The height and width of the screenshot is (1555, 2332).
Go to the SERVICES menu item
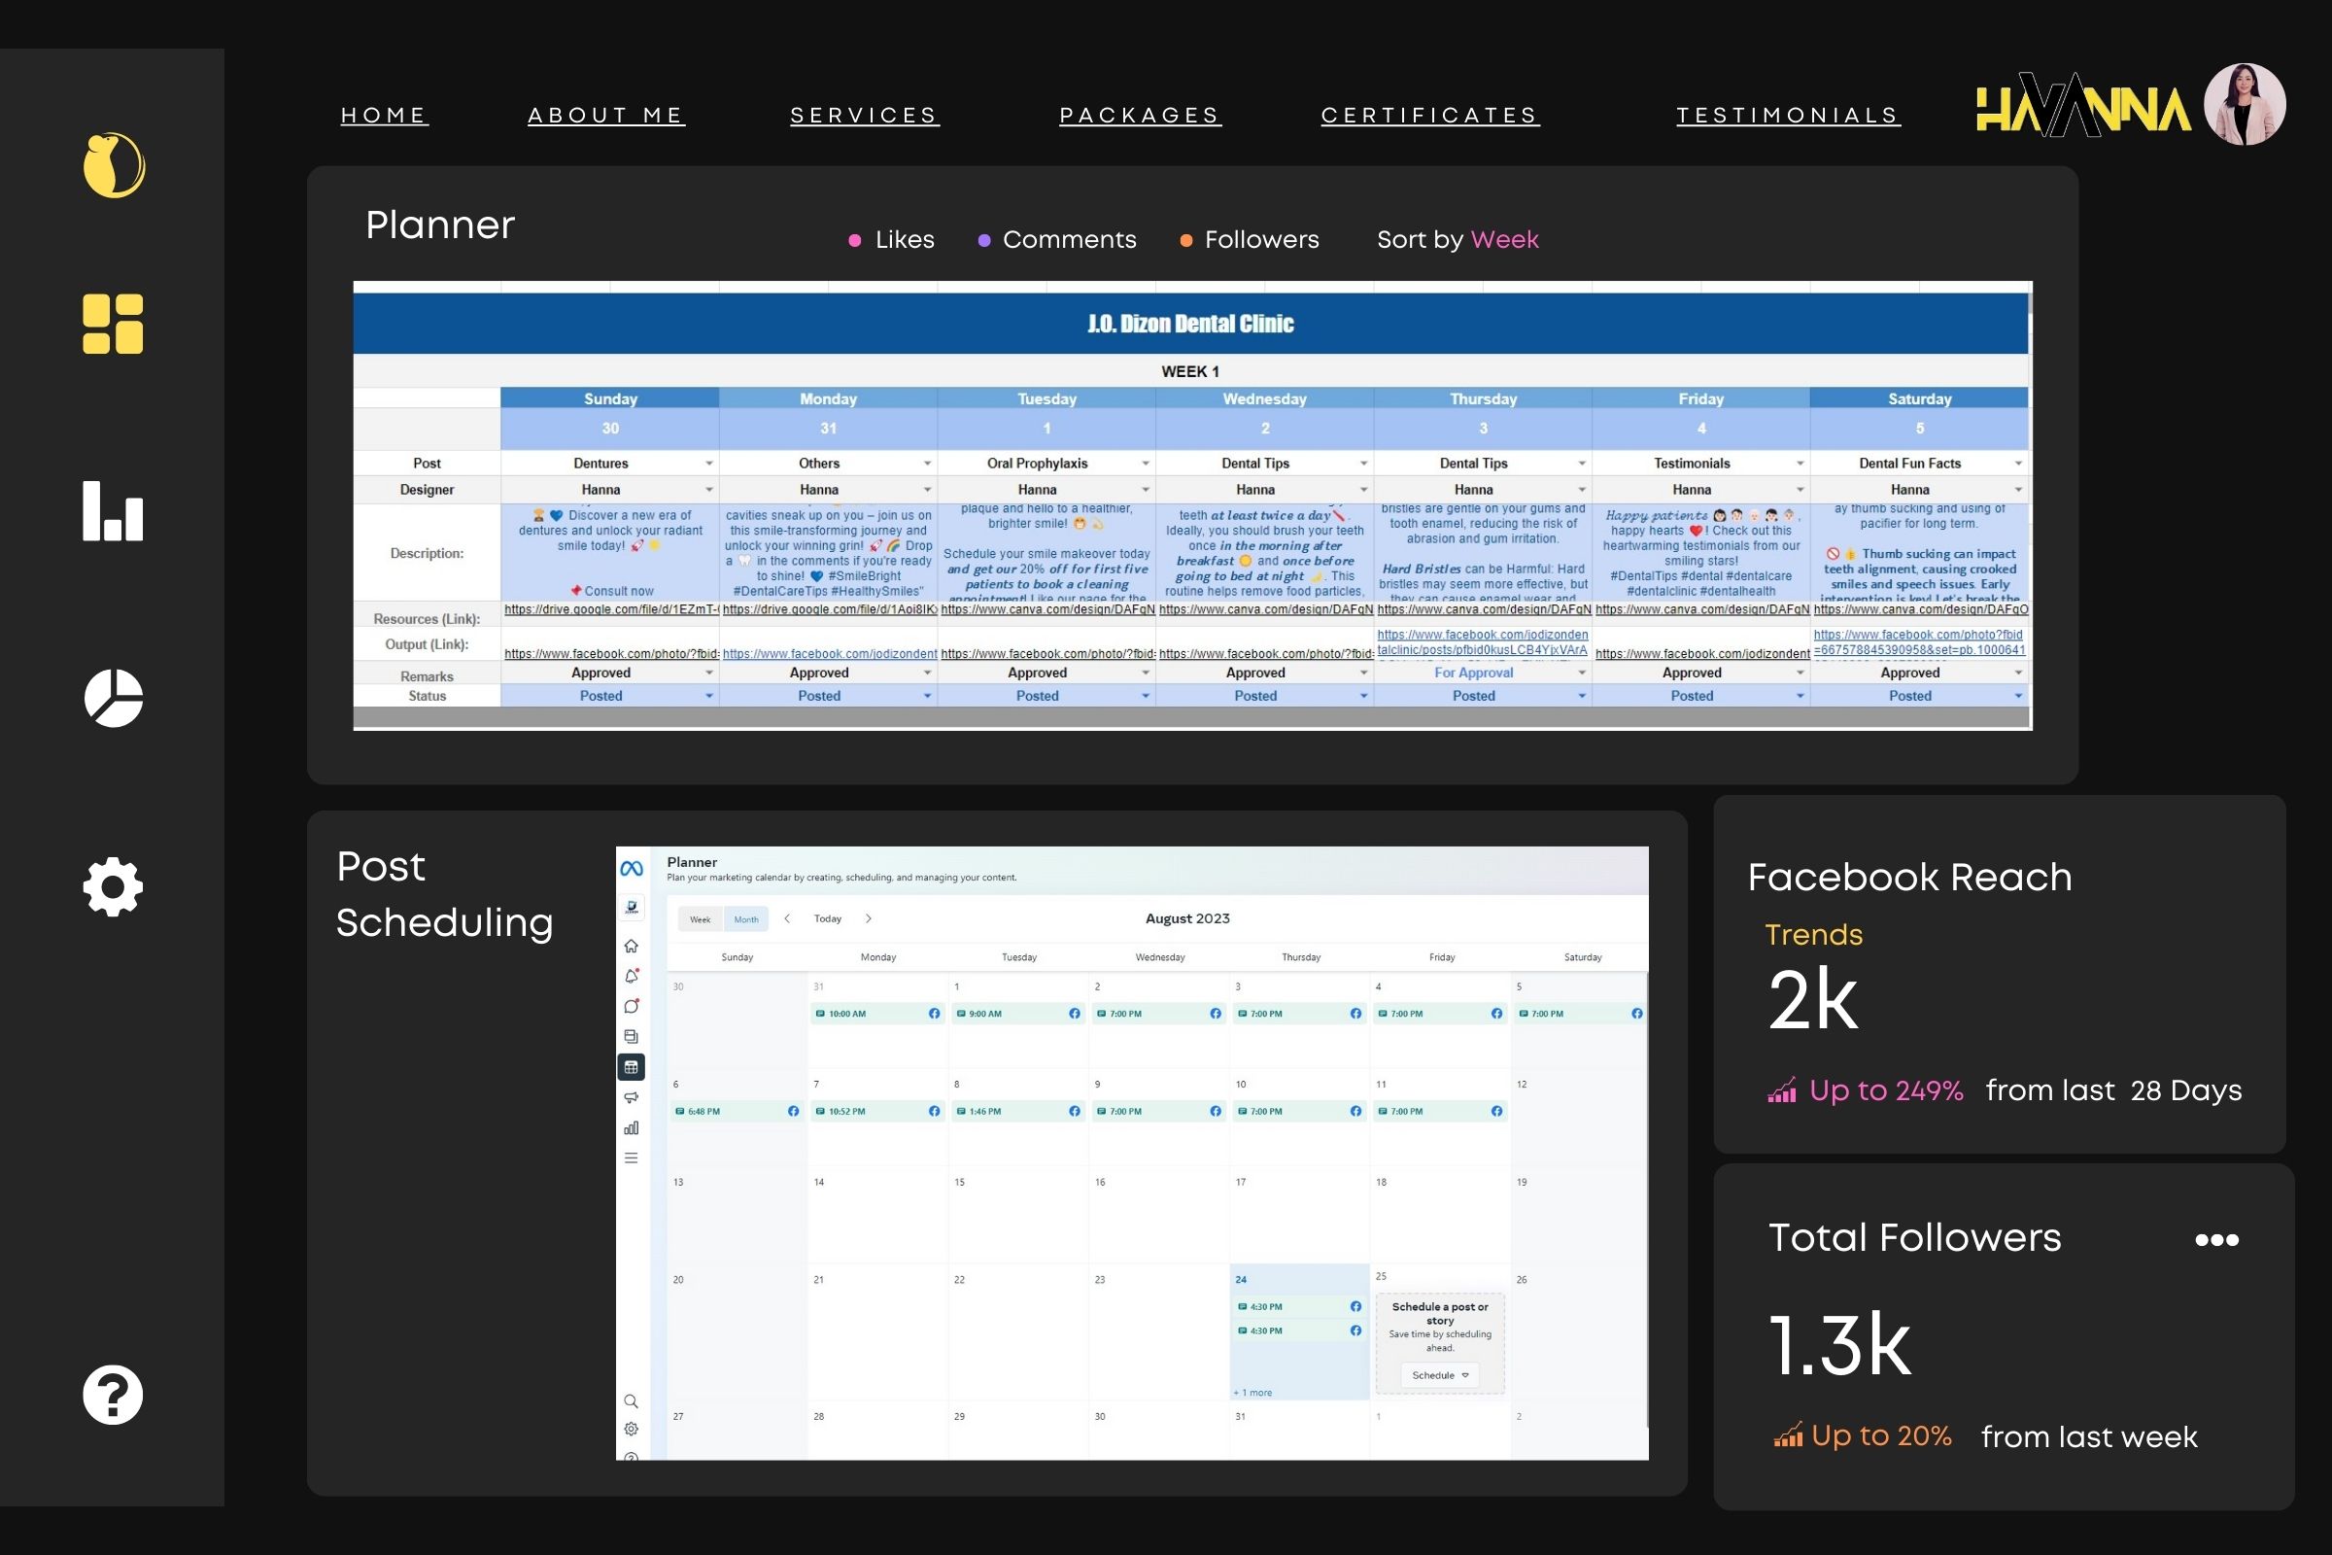click(864, 115)
